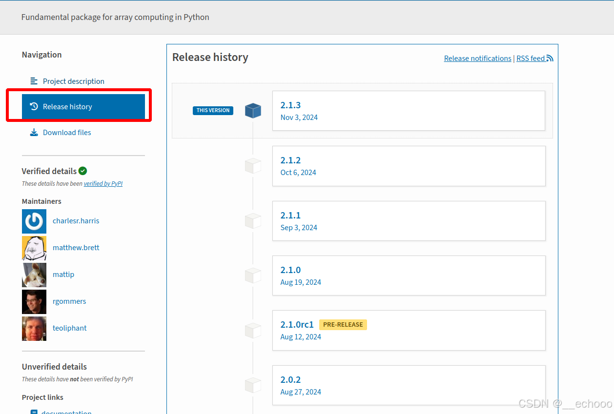Click the blue cube icon for 2.1.3

click(x=253, y=111)
